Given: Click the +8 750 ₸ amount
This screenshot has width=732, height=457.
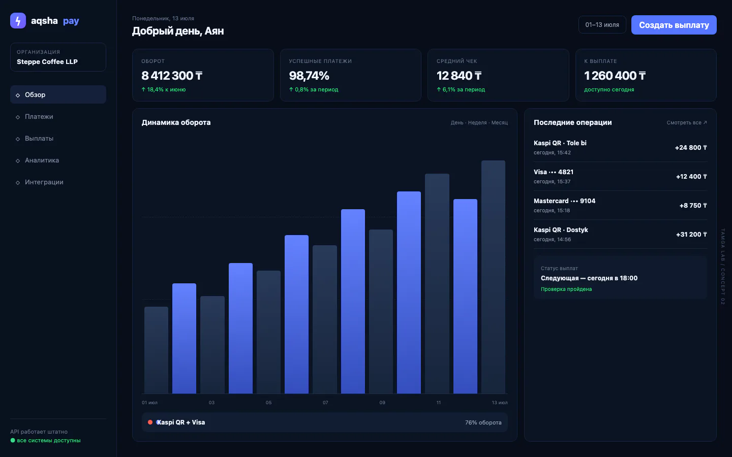Looking at the screenshot, I should pos(693,206).
